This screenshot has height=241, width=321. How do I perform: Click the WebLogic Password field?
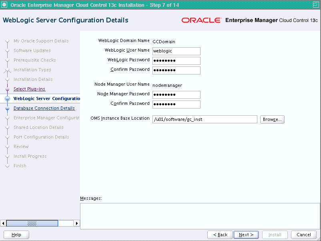(x=176, y=61)
